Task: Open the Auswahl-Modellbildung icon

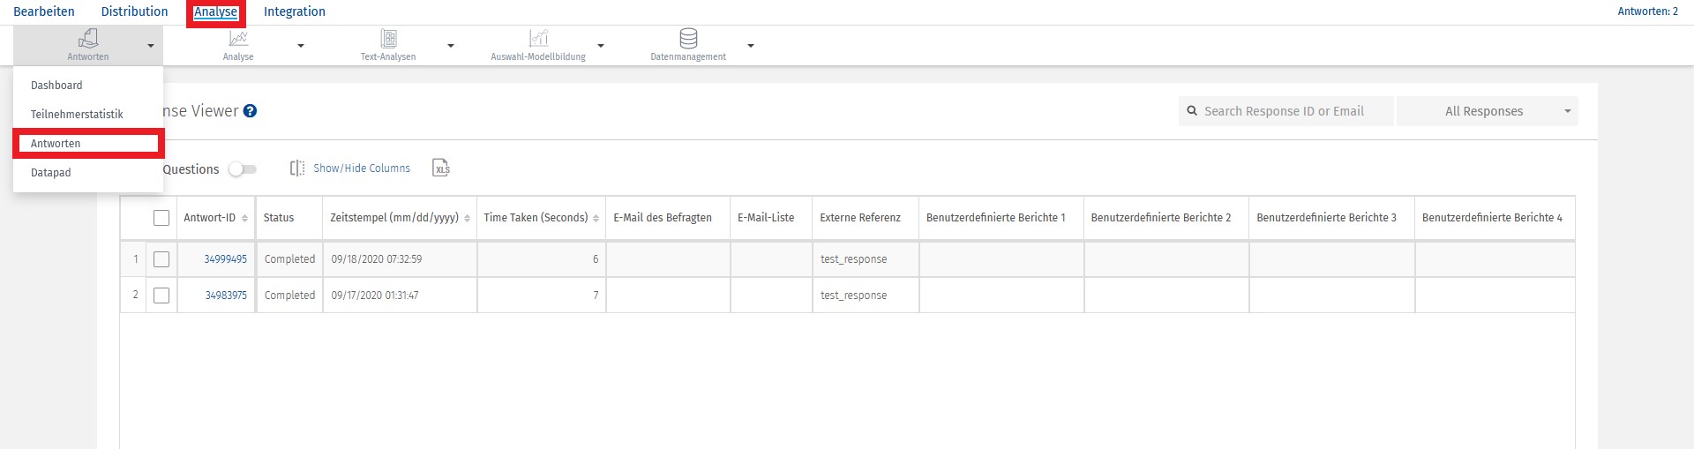Action: click(538, 38)
